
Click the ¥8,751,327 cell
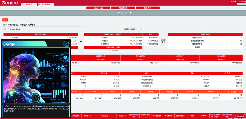(76, 63)
